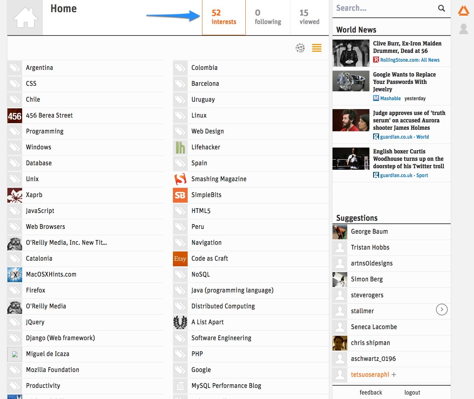Select chris shipman in Suggestions
Viewport: 474px width, 399px height.
click(392, 343)
